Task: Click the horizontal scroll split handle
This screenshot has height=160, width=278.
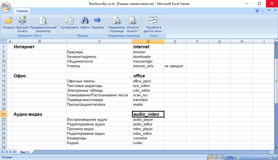Action: pos(272,152)
